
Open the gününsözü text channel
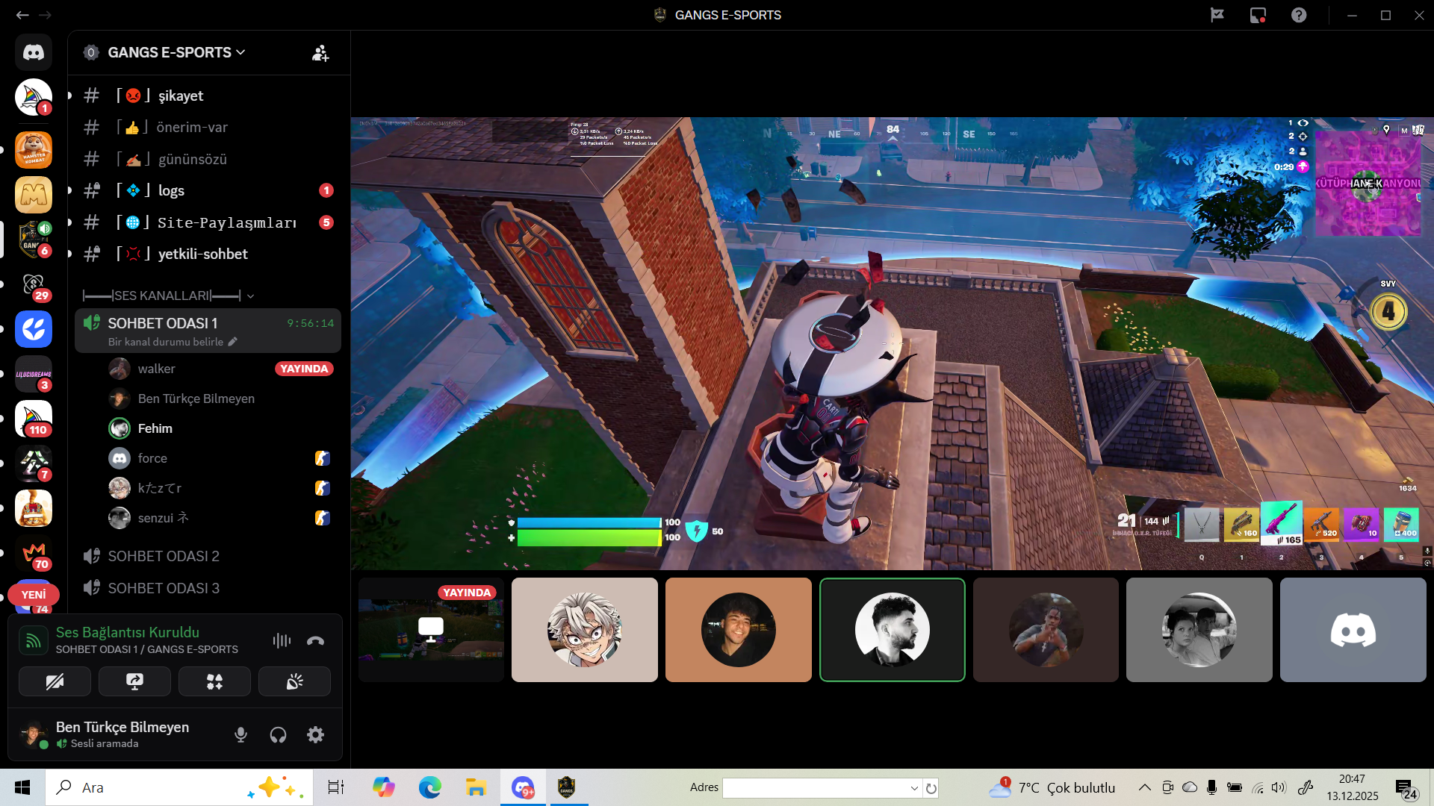point(208,159)
